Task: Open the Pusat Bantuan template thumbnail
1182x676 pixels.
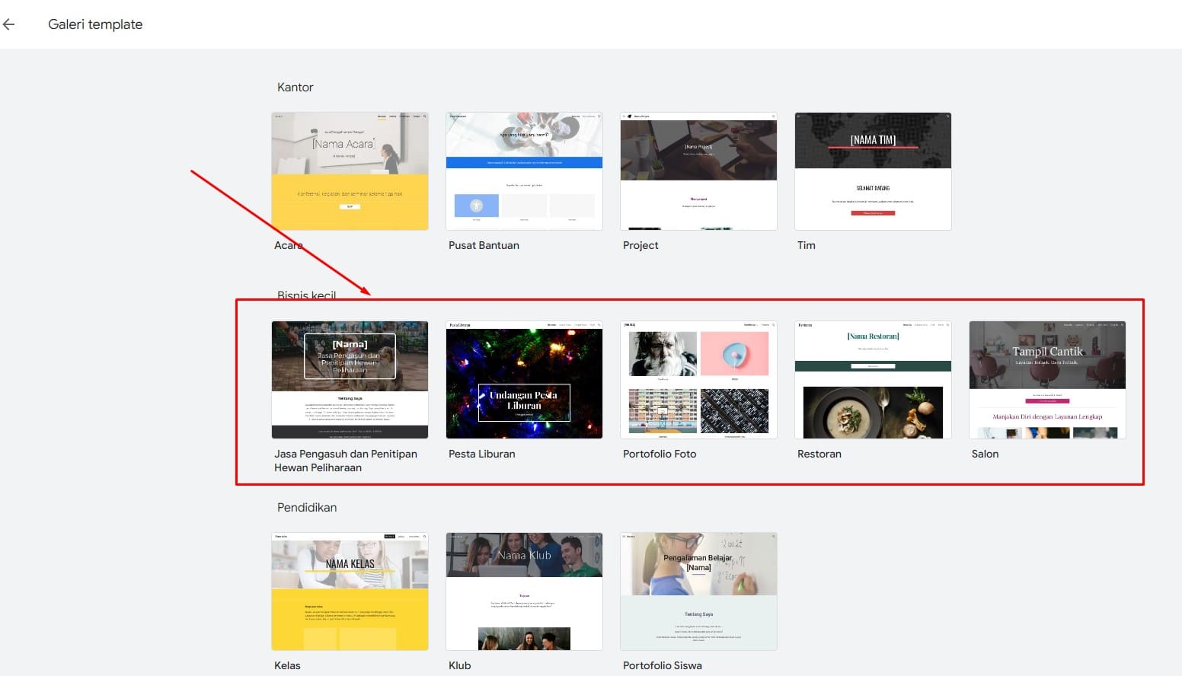Action: click(524, 171)
